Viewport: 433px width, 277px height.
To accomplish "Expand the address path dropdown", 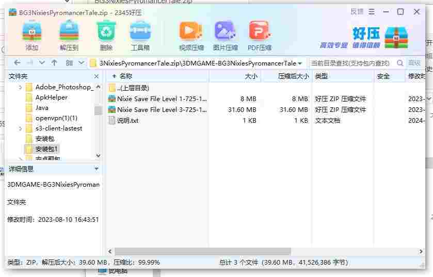I will click(x=300, y=63).
